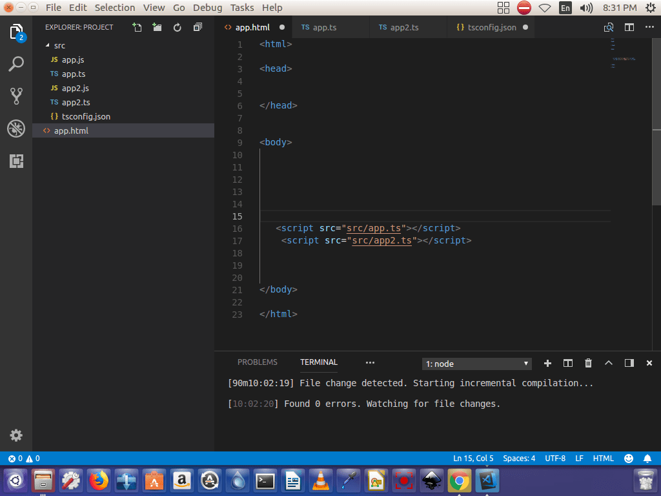Open the Search view in activity bar
The image size is (661, 496).
[x=16, y=64]
